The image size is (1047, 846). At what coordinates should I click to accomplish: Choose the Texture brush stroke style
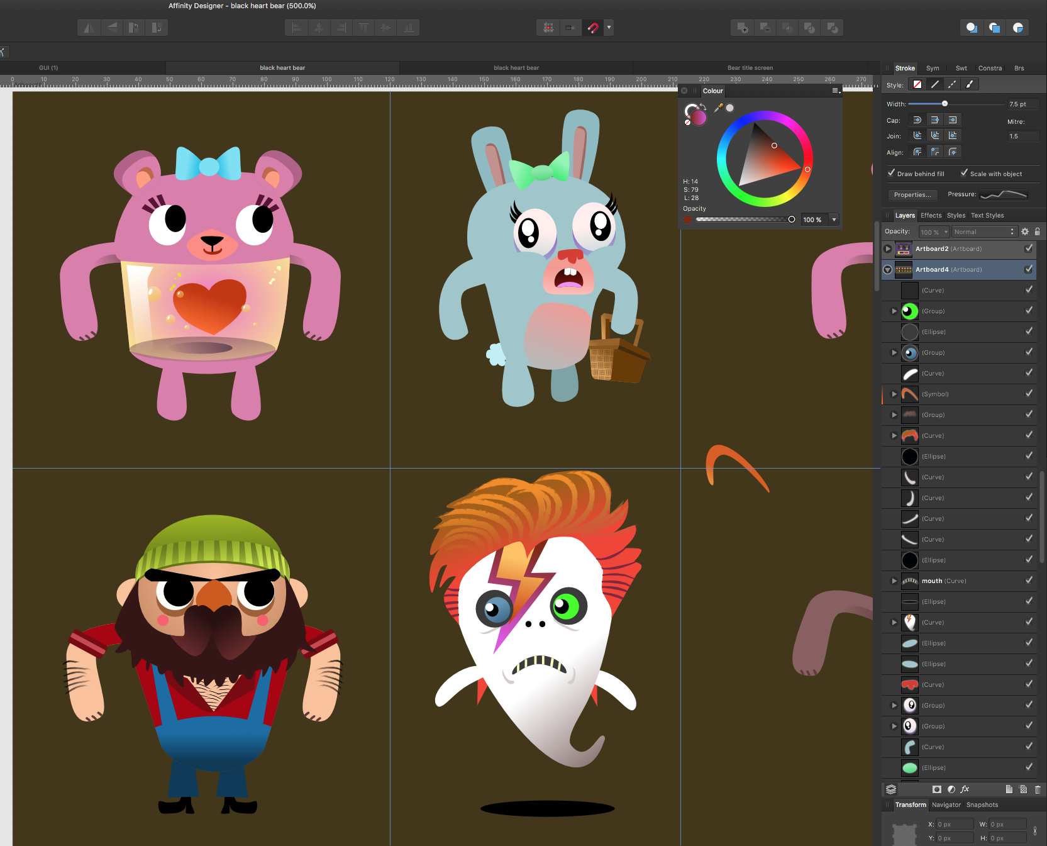tap(970, 84)
